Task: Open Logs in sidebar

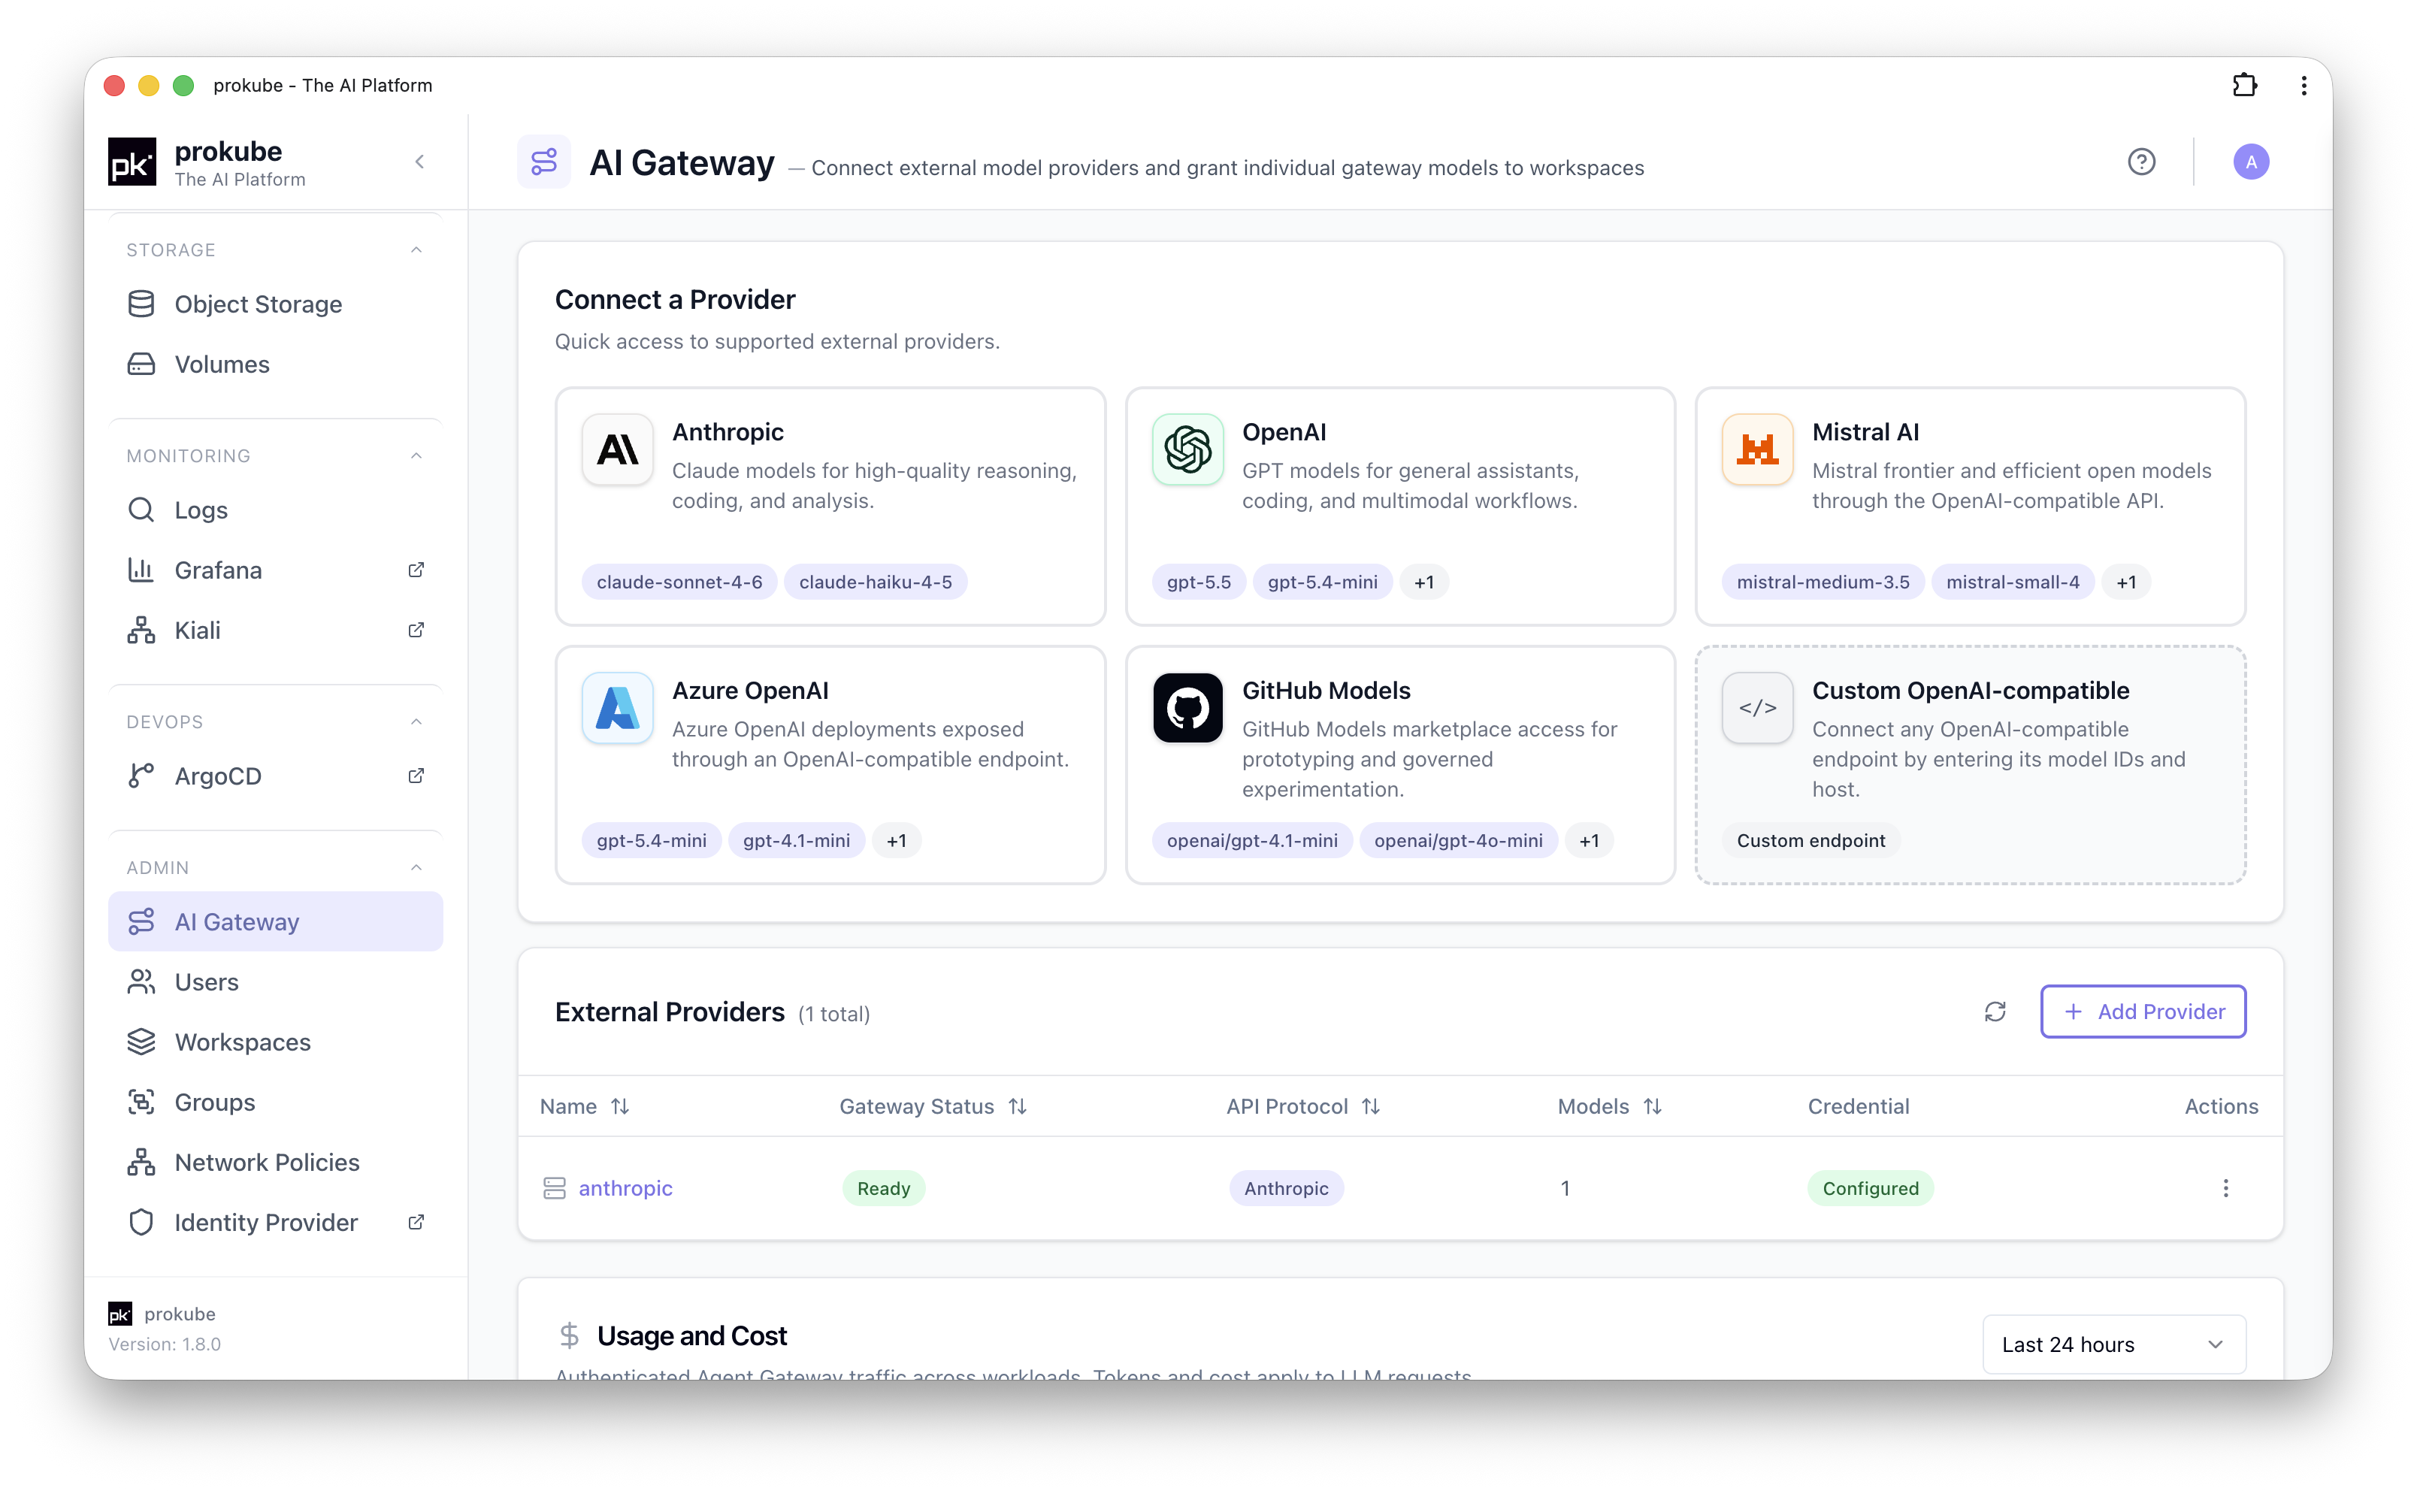Action: pos(276,511)
